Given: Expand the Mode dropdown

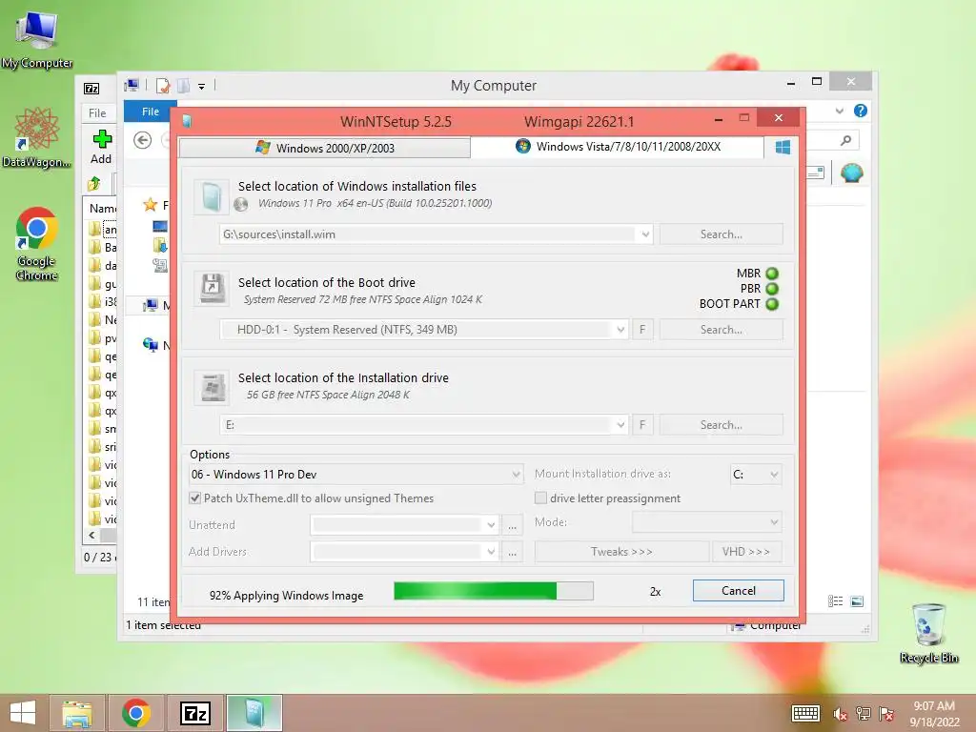Looking at the screenshot, I should coord(774,522).
